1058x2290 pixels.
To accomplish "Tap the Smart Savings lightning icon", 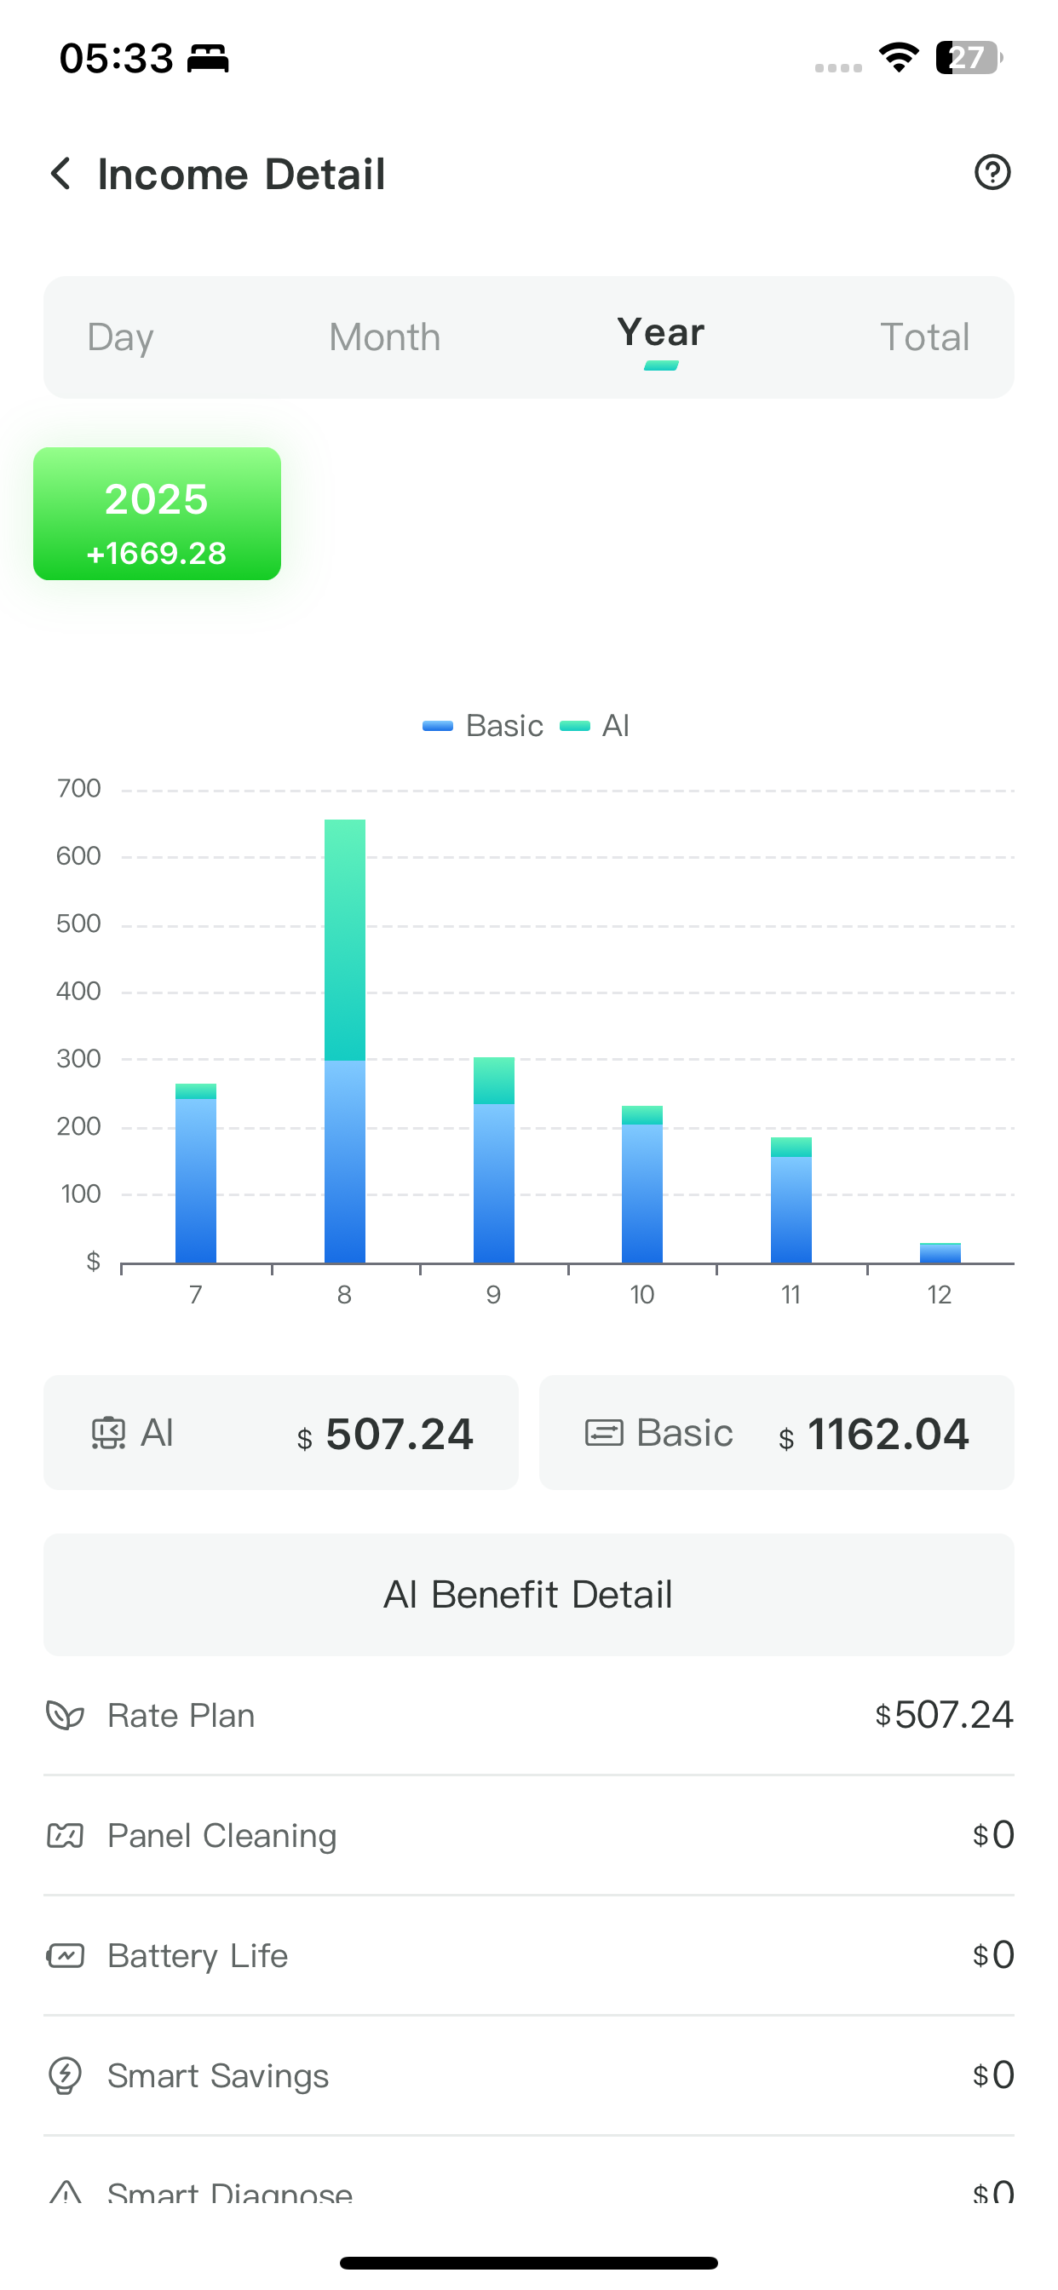I will 65,2076.
